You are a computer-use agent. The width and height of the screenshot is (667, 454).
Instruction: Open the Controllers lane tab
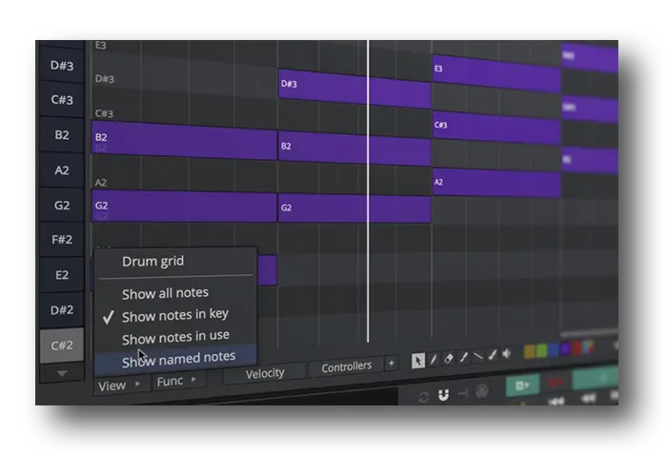(x=346, y=366)
